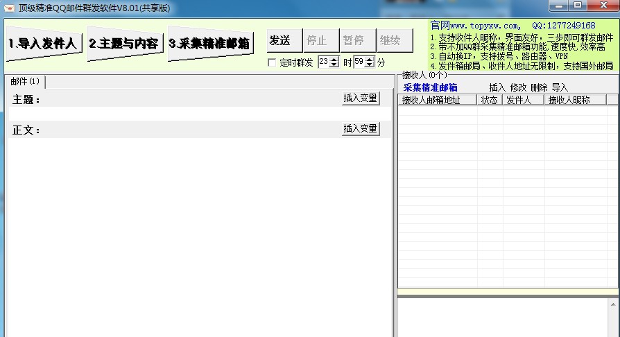Click the 停止 stop button
The height and width of the screenshot is (337, 620).
click(321, 40)
